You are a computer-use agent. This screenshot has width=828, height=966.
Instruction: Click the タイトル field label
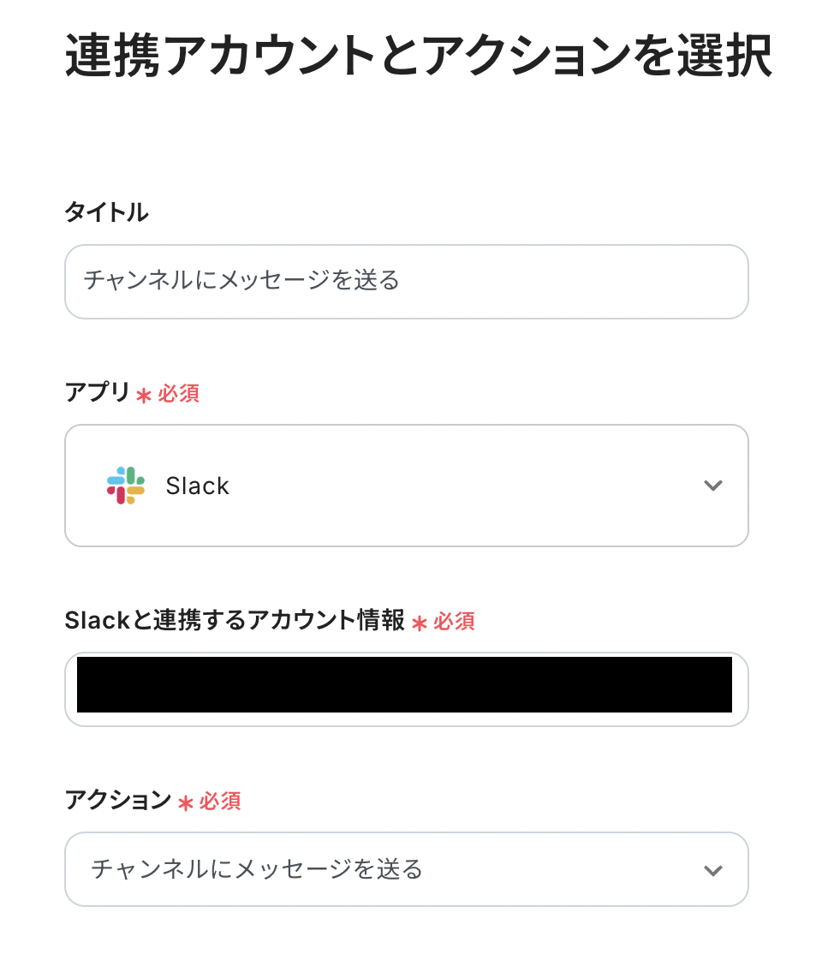[x=106, y=212]
